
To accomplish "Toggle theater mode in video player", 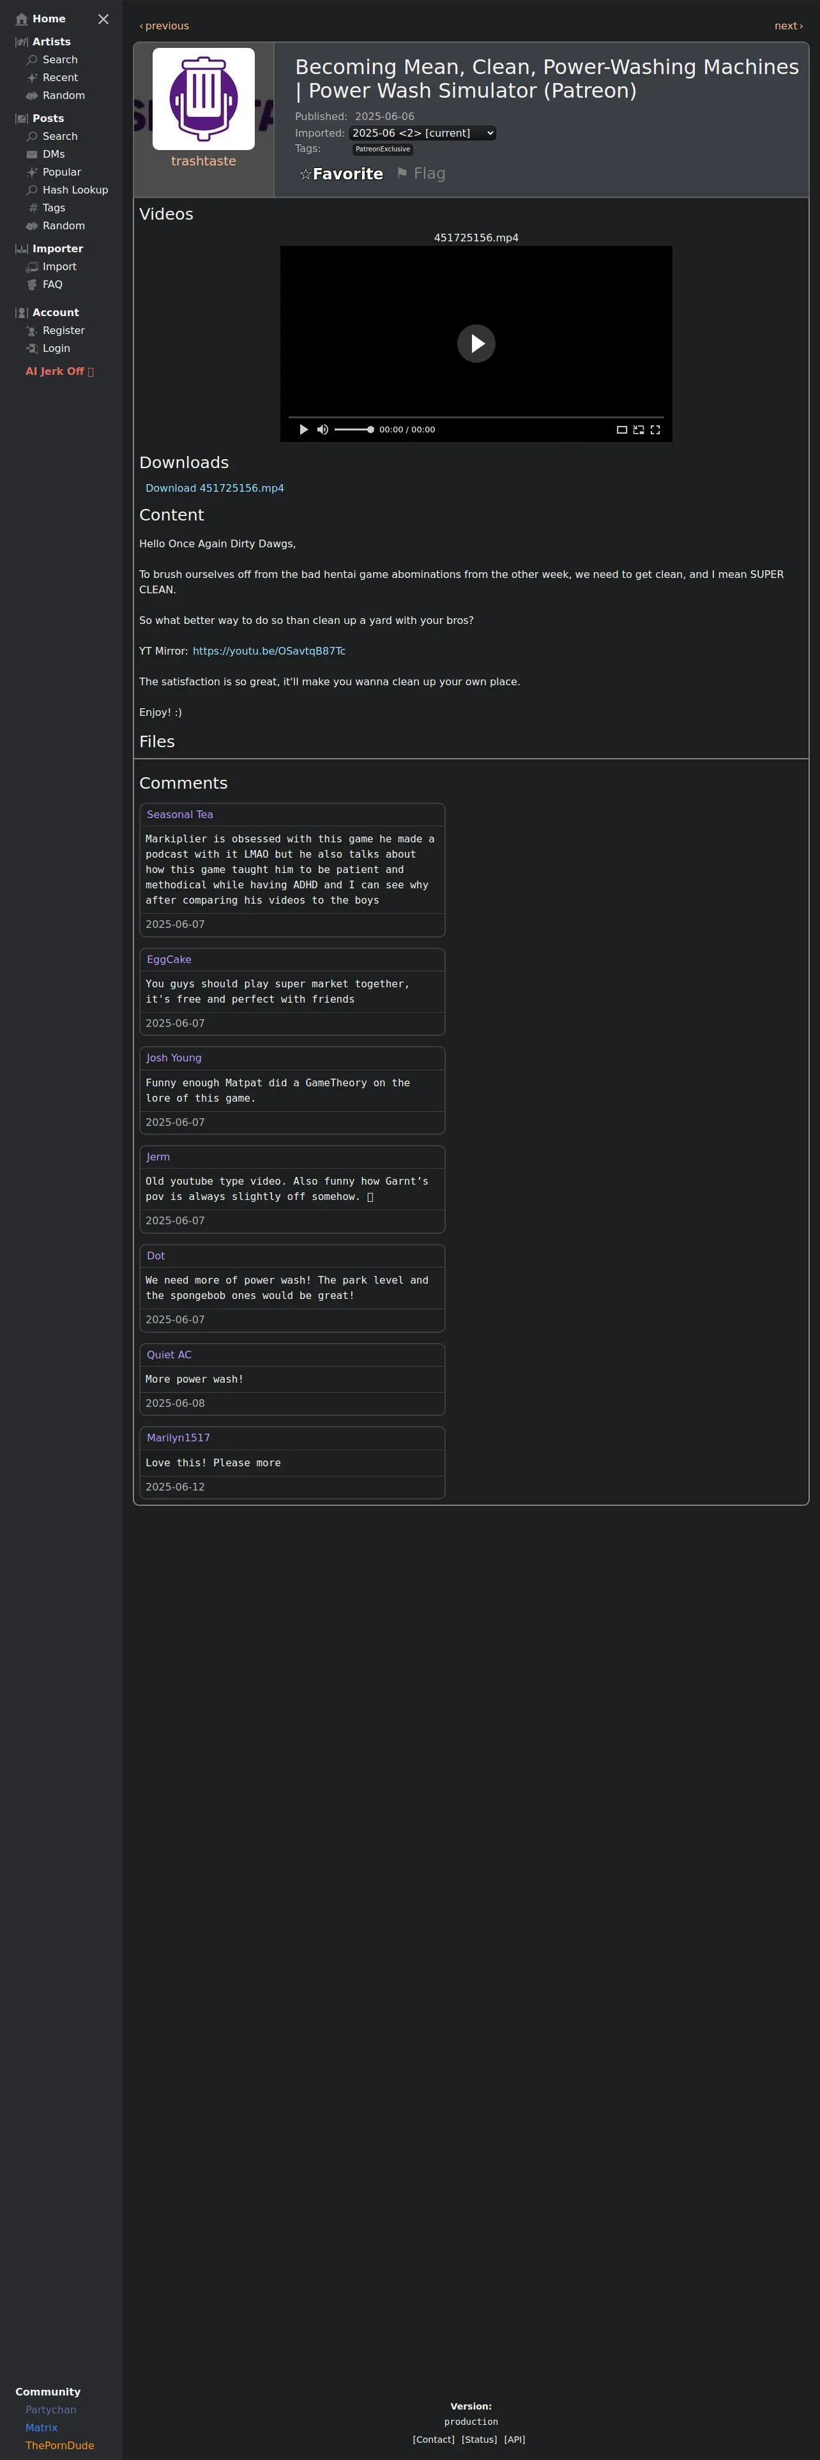I will tap(621, 430).
